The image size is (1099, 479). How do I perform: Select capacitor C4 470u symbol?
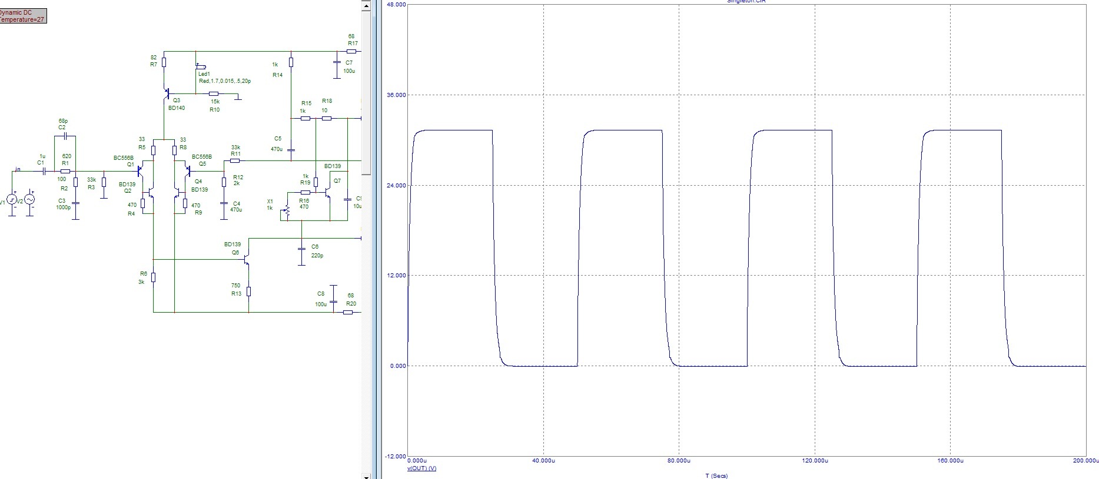click(x=224, y=203)
